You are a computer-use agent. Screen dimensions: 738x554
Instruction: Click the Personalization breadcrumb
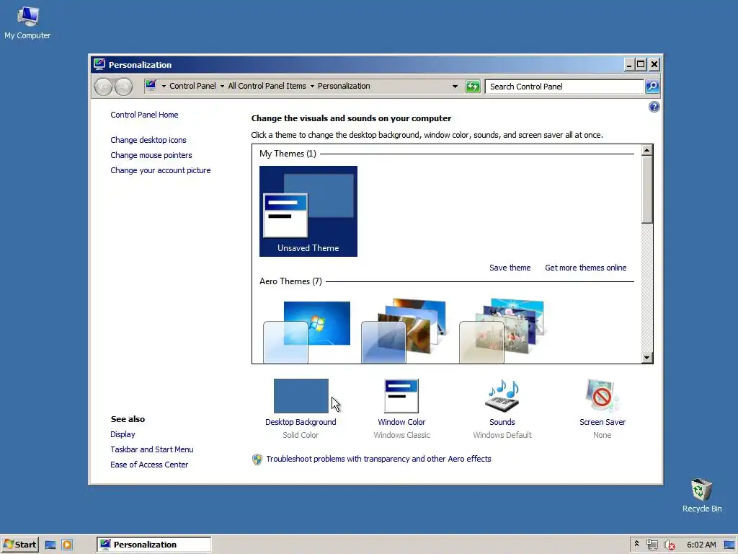click(344, 86)
